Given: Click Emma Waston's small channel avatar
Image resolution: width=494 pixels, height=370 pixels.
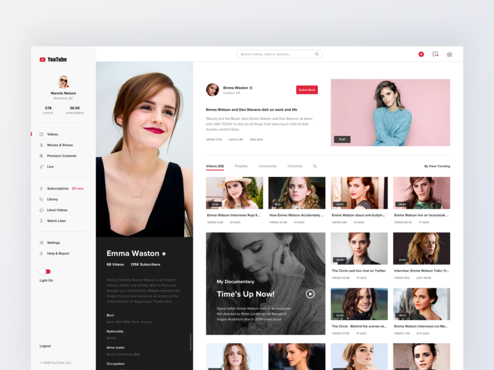Looking at the screenshot, I should [212, 90].
